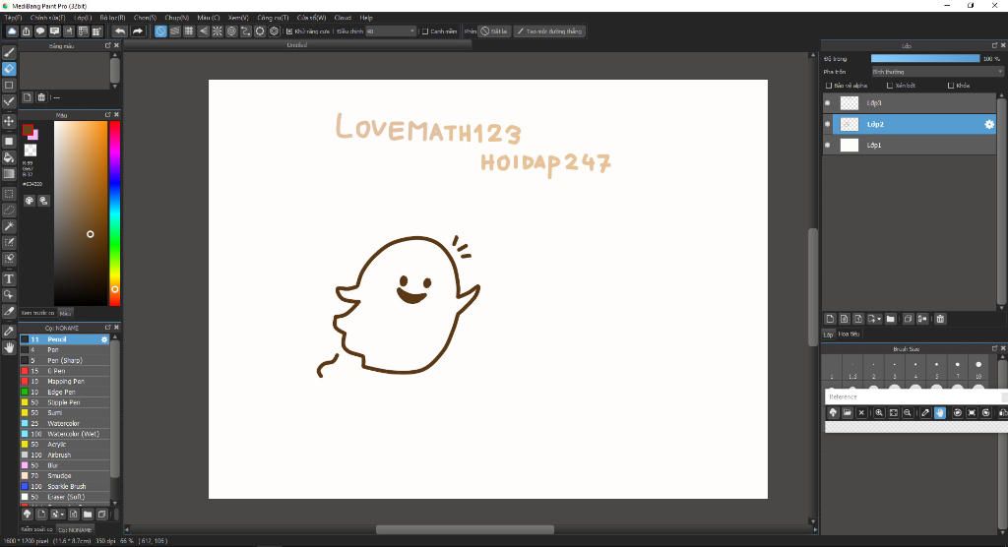Click the Undo arrow in toolbar
1008x547 pixels.
click(x=120, y=30)
